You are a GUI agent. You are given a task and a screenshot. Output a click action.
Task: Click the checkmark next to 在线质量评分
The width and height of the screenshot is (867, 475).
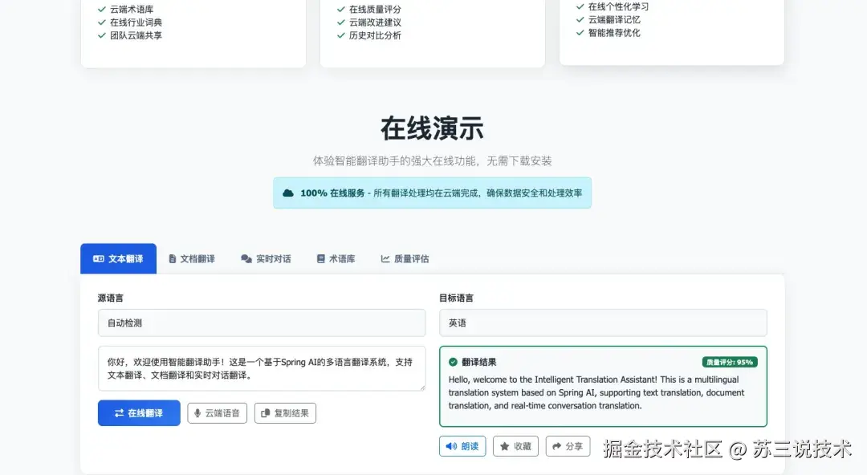tap(341, 9)
